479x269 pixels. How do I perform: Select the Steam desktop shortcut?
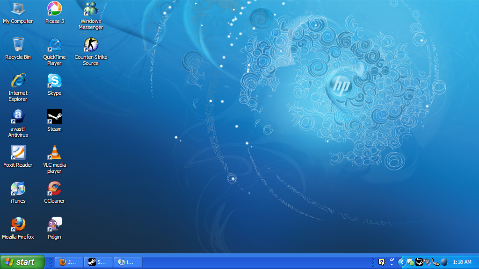54,120
